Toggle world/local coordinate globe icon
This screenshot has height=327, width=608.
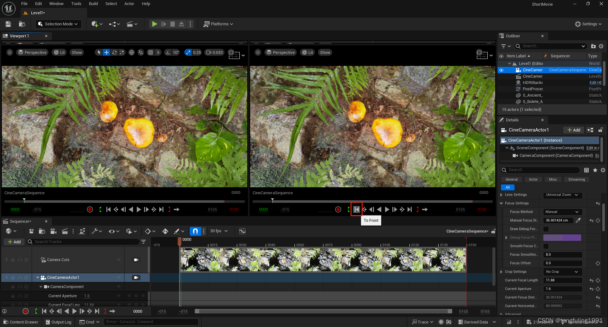(131, 53)
